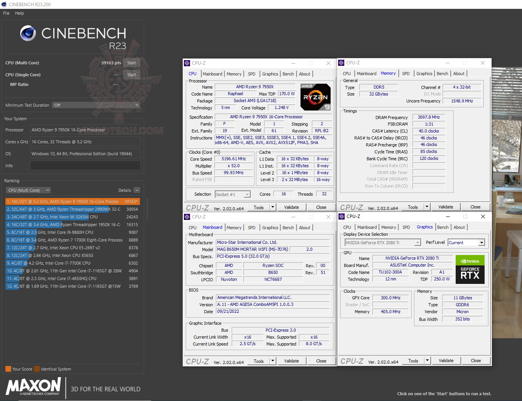Open the File menu in Cinebench
This screenshot has width=522, height=401.
click(x=6, y=13)
